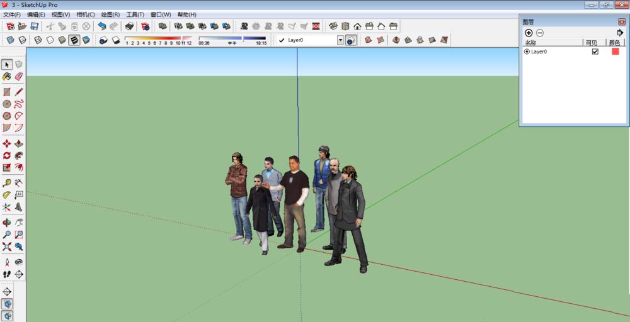Image resolution: width=630 pixels, height=322 pixels.
Task: Click the Undo arrow icon
Action: click(101, 26)
